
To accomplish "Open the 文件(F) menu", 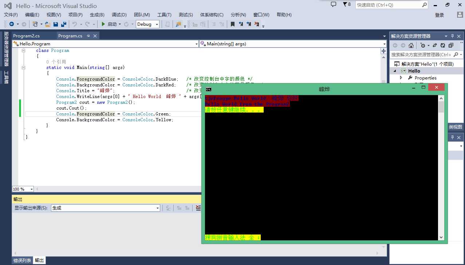I will (x=11, y=15).
